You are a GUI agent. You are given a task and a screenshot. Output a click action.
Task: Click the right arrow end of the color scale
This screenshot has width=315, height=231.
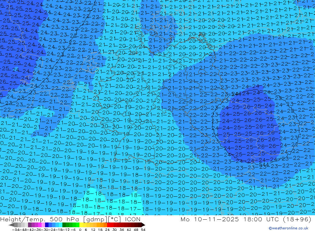tap(143, 225)
